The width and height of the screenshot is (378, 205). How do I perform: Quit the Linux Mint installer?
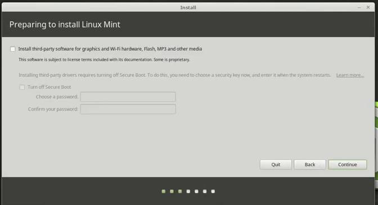tap(276, 165)
